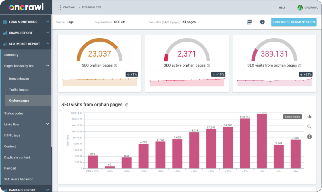
Task: Click help icon beside SEO active orphan pages
Action: pyautogui.click(x=209, y=66)
